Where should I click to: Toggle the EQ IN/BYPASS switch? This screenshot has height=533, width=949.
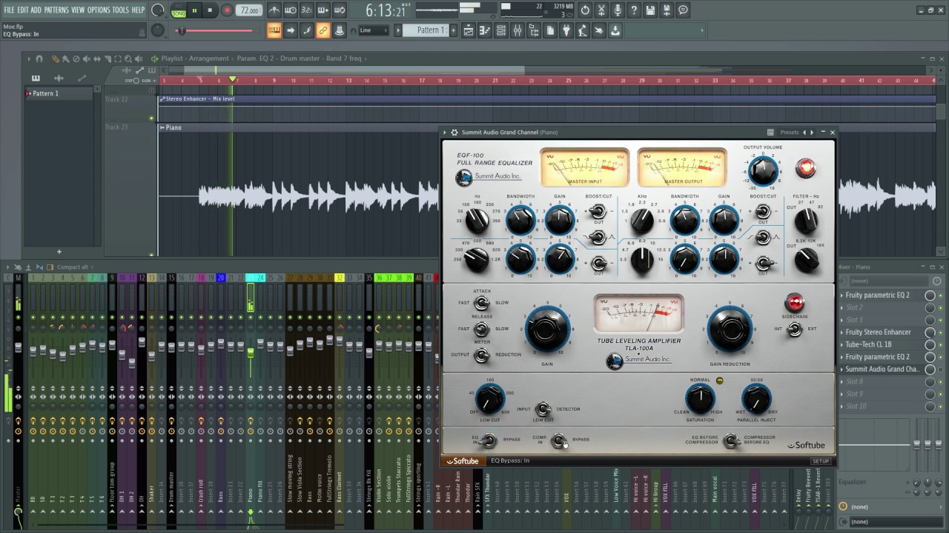488,441
